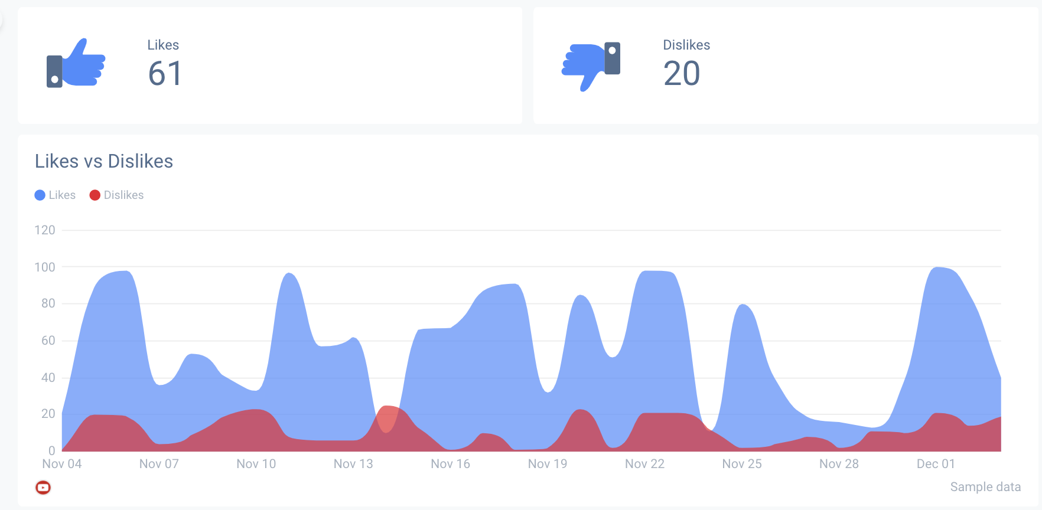Image resolution: width=1042 pixels, height=510 pixels.
Task: Click the 'Nov 16' axis label
Action: (x=451, y=464)
